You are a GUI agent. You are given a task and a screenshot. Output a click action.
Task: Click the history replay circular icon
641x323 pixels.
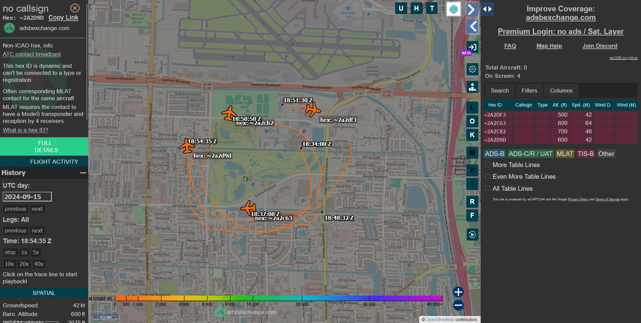472,234
